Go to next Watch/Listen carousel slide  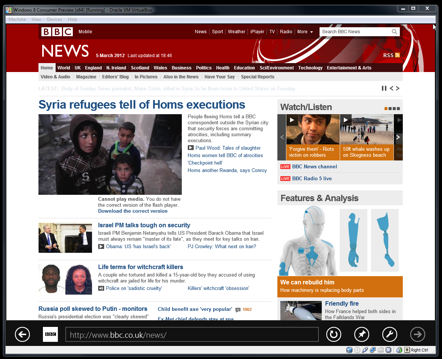click(398, 137)
